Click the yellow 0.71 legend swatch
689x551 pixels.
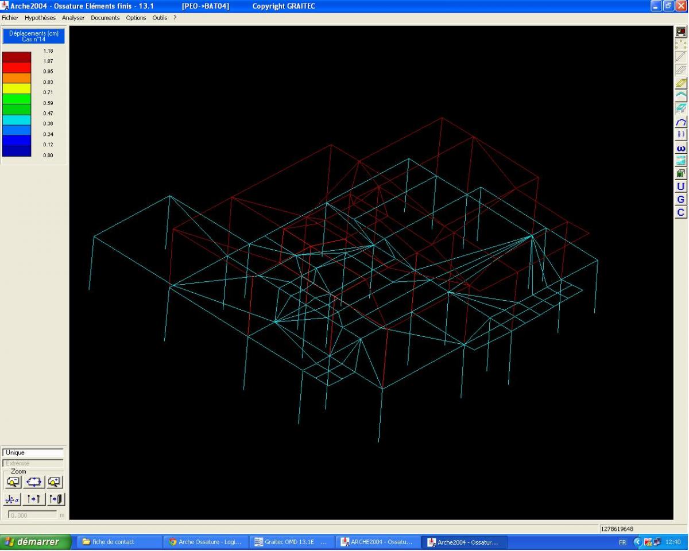(x=17, y=88)
